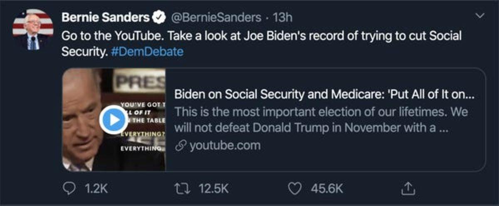Viewport: 499px width, 206px height.
Task: Click the link chain icon beside youtube.com
Action: tap(181, 146)
